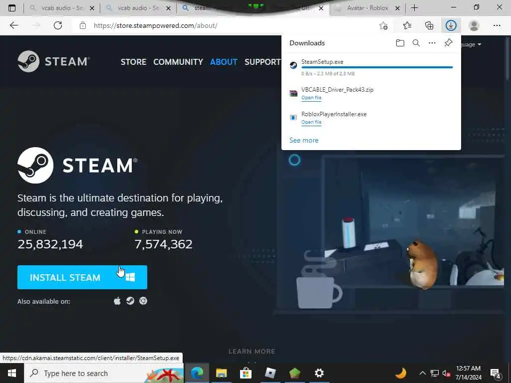The width and height of the screenshot is (511, 383).
Task: Open more options in Downloads panel
Action: (432, 43)
